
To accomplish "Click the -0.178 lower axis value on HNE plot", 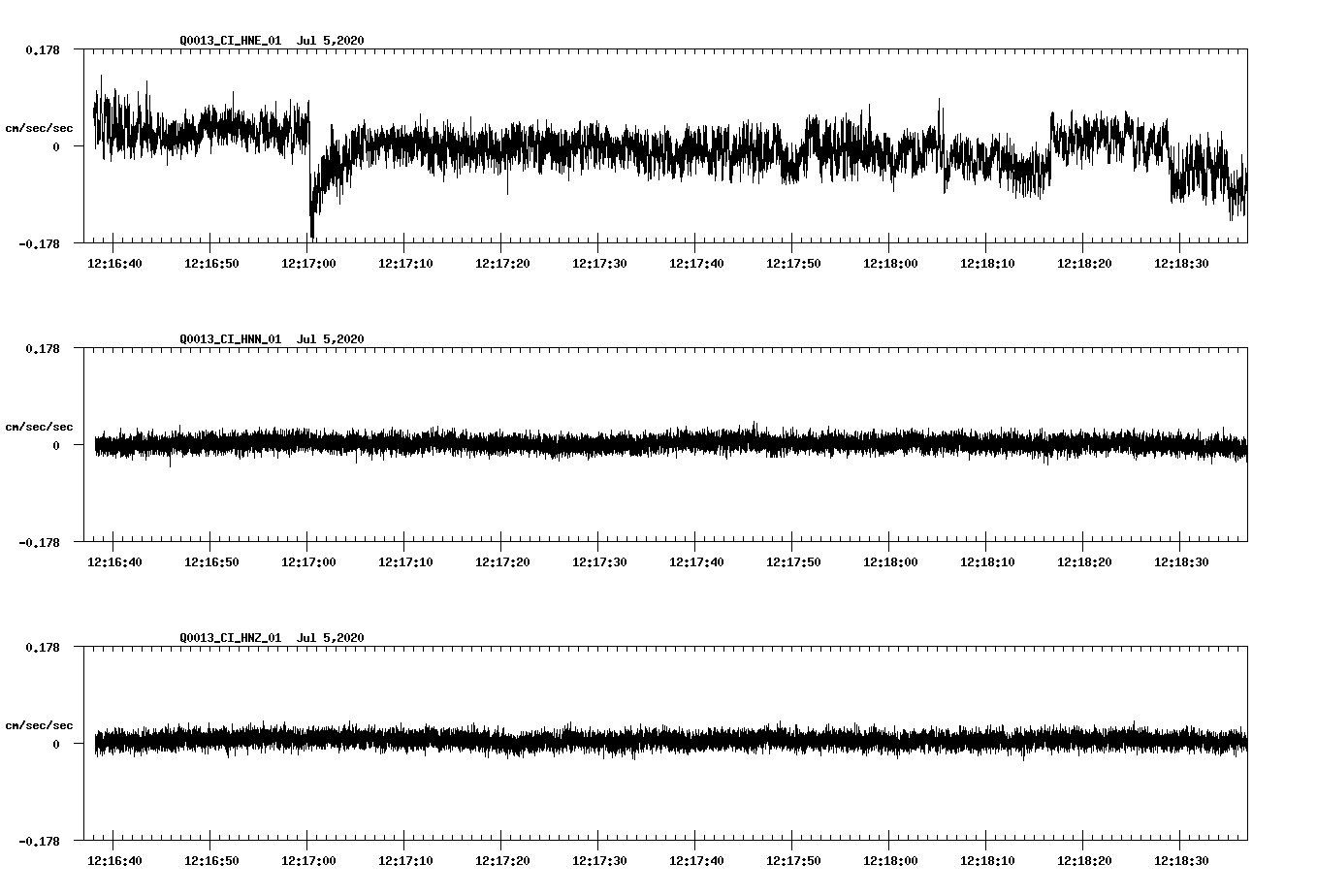I will 39,244.
